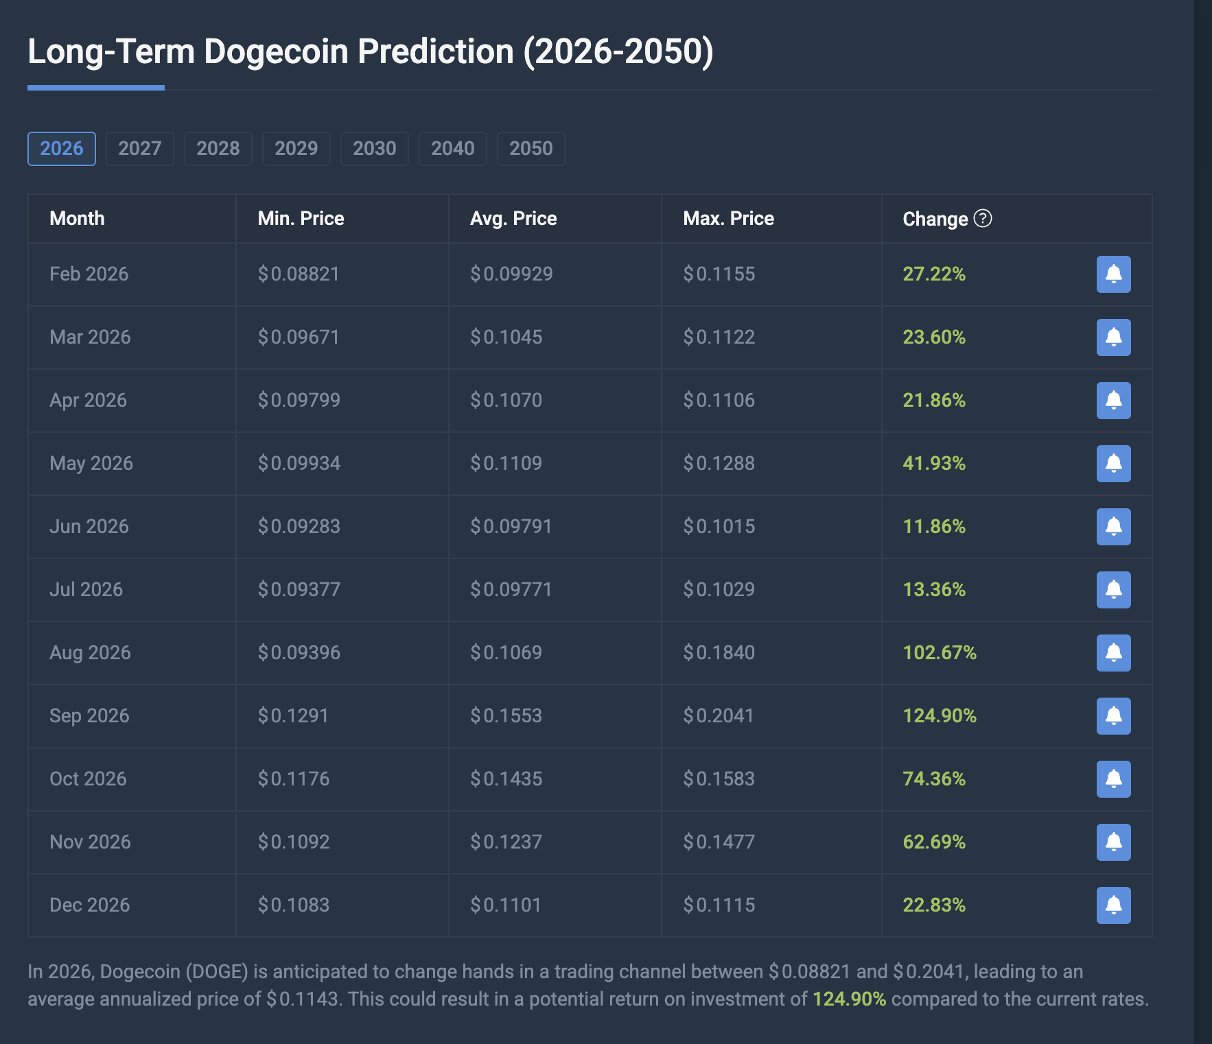
Task: Click the 2029 year tab
Action: click(296, 149)
